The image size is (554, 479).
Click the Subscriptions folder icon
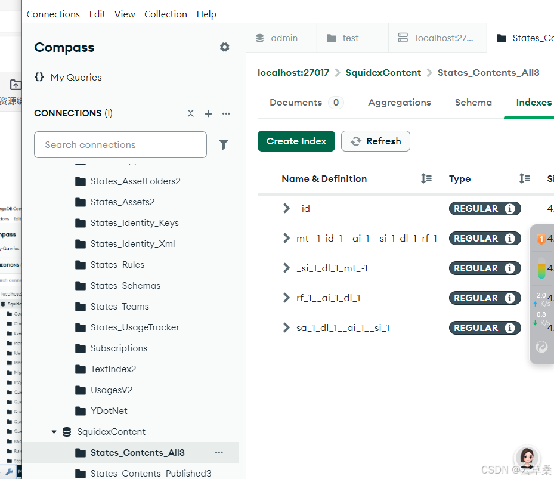click(81, 348)
